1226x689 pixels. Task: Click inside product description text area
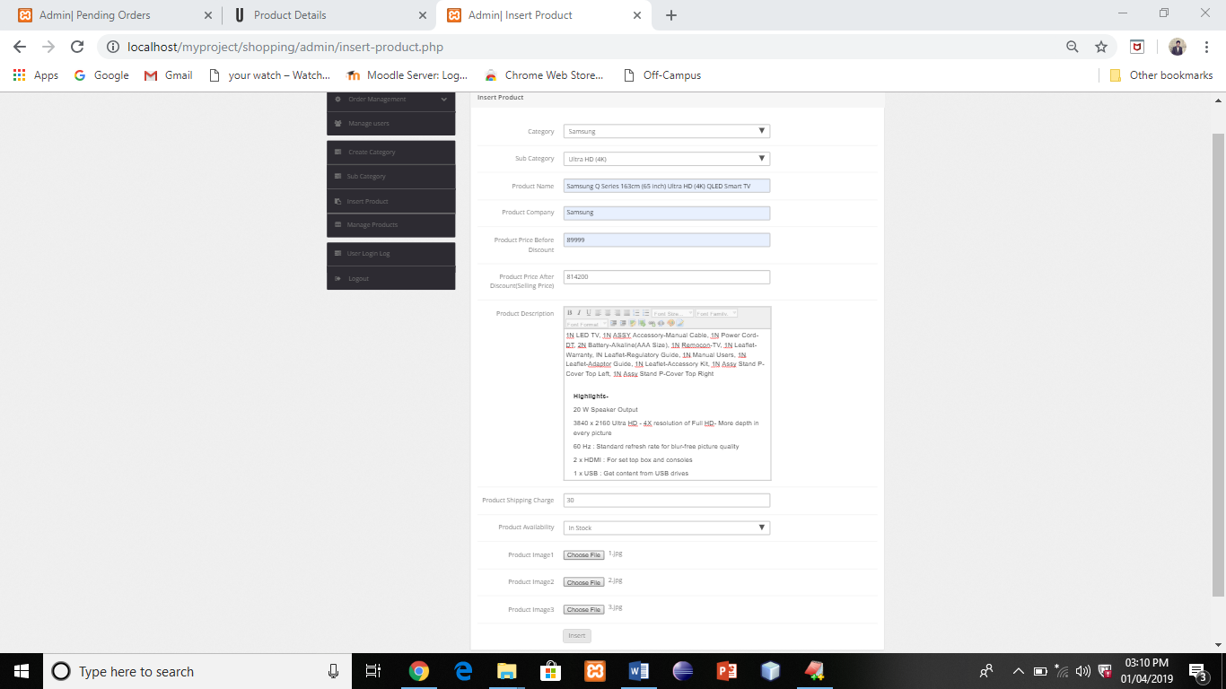point(667,404)
